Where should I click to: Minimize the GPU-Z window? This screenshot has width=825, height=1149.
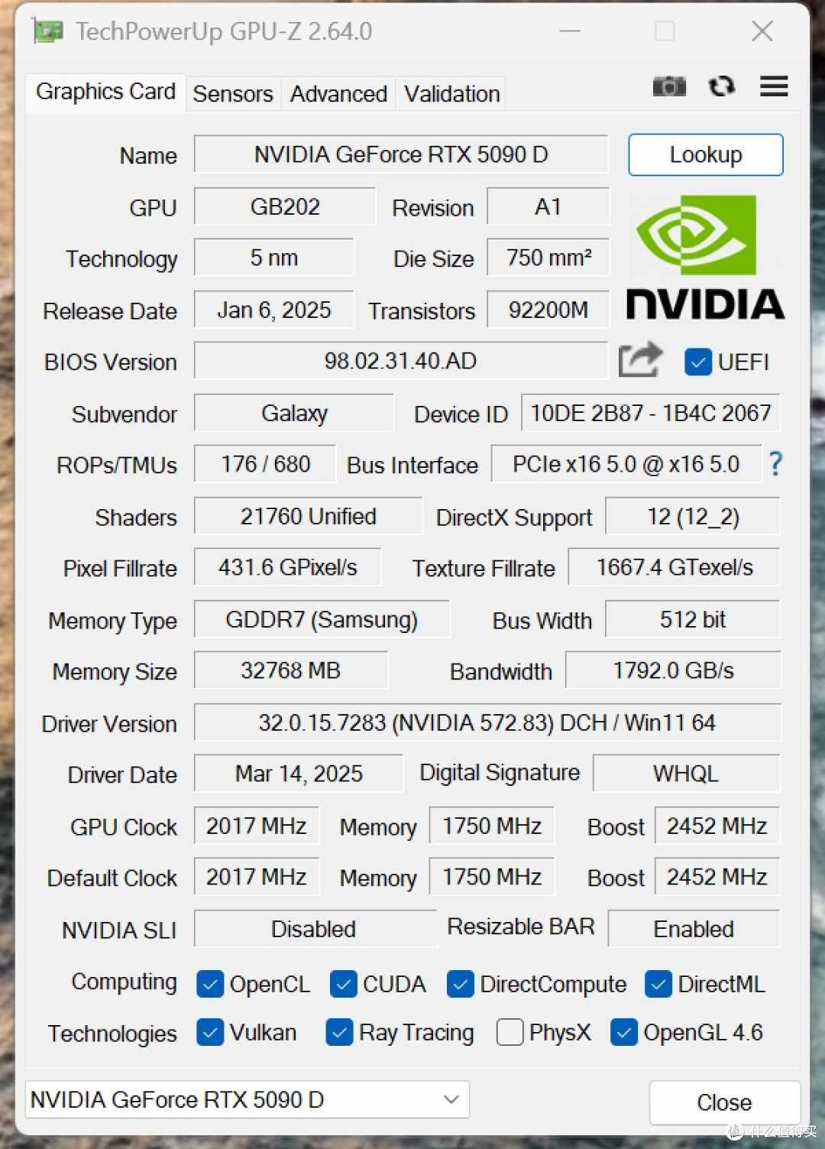[570, 31]
